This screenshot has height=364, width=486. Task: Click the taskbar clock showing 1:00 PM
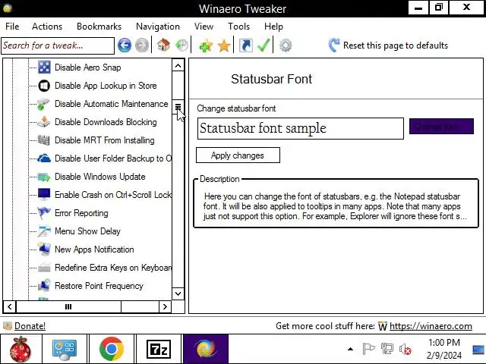click(x=443, y=349)
